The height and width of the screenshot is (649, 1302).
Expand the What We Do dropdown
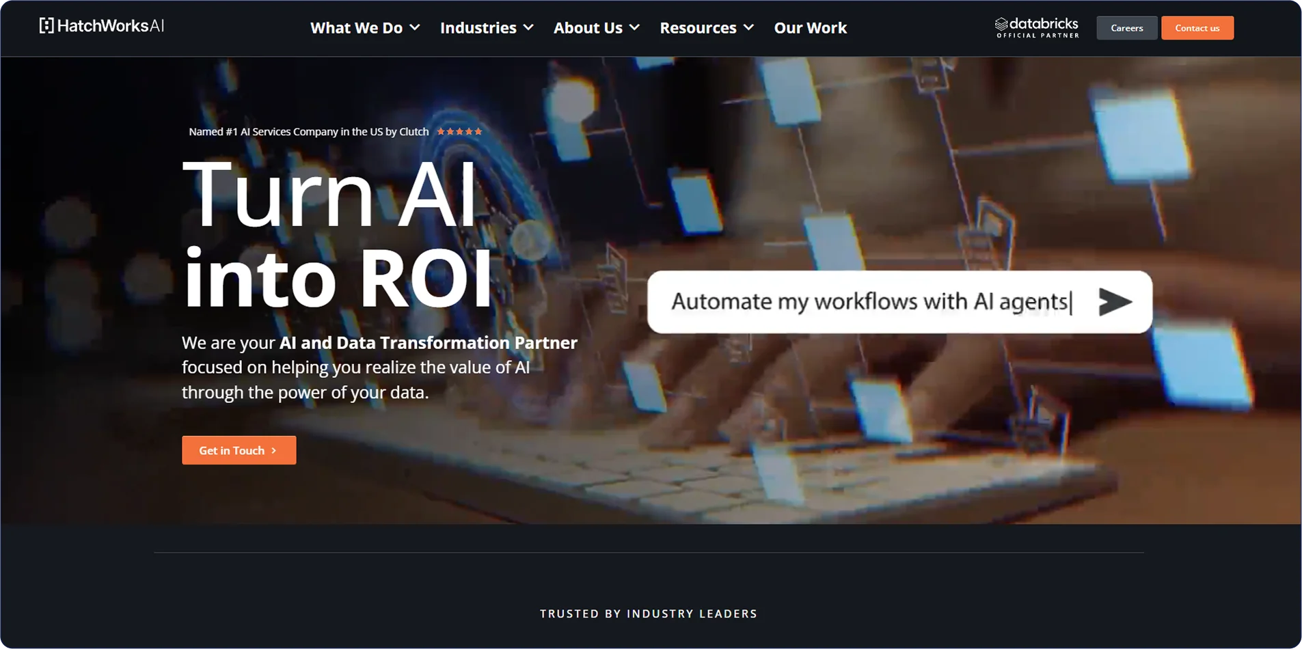[415, 28]
